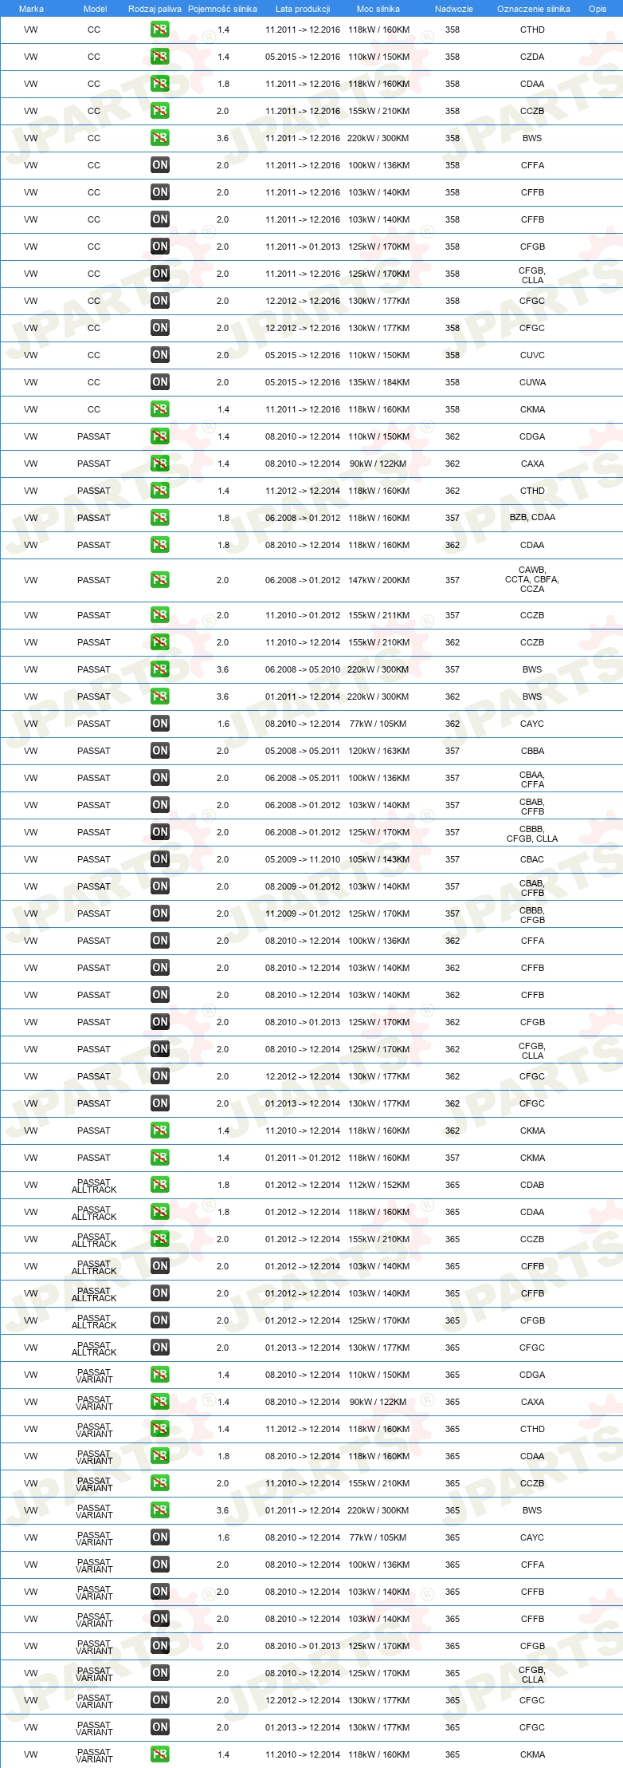623x1768 pixels.
Task: Click petrol icon in Passat Alltrack CDAB row
Action: 160,1185
